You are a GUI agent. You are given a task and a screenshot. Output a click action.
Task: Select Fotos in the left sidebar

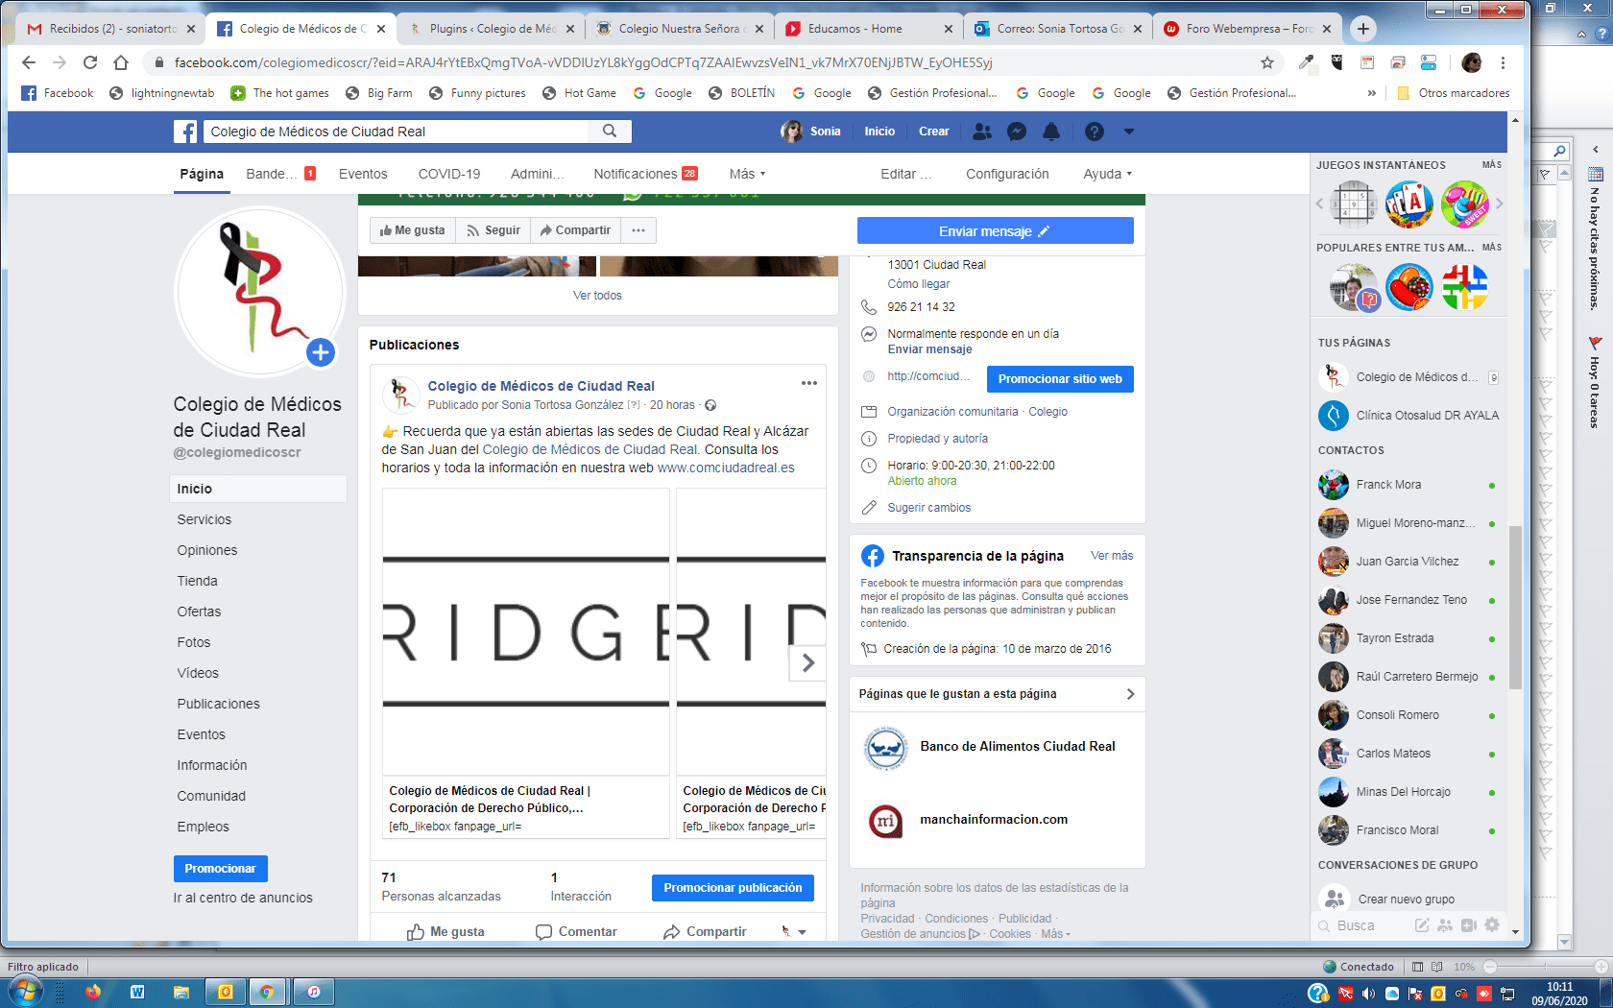click(194, 642)
